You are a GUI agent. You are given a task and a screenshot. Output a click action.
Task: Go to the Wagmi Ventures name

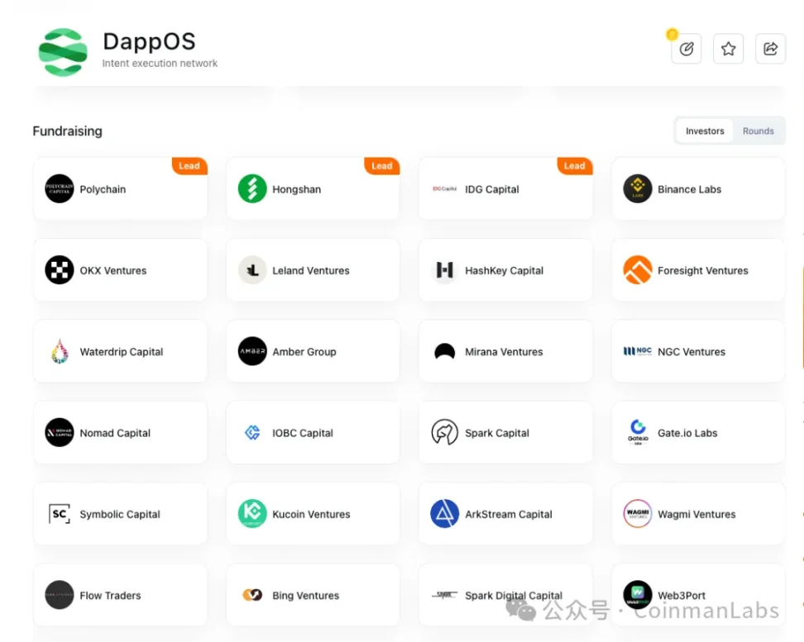pos(696,515)
